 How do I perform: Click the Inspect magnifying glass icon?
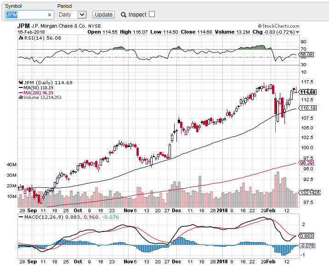tap(124, 15)
